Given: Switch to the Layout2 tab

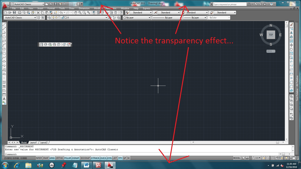Looking at the screenshot, I should pyautogui.click(x=44, y=142).
